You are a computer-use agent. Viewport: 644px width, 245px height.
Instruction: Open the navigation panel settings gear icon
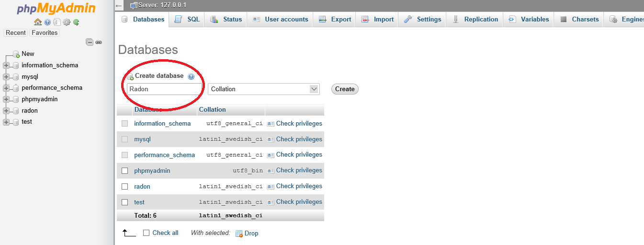pos(67,22)
